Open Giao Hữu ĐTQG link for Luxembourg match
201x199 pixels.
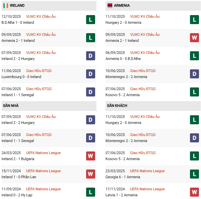point(39,71)
